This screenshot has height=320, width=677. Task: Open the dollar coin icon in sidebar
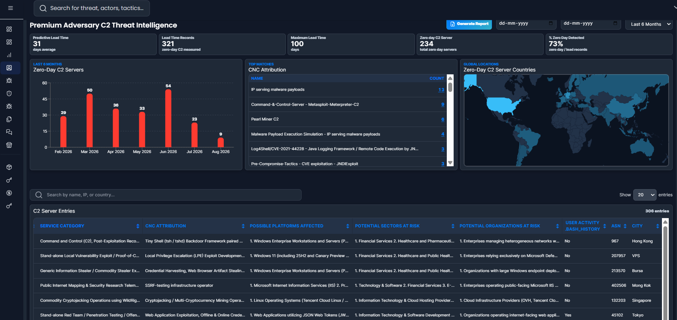(9, 193)
